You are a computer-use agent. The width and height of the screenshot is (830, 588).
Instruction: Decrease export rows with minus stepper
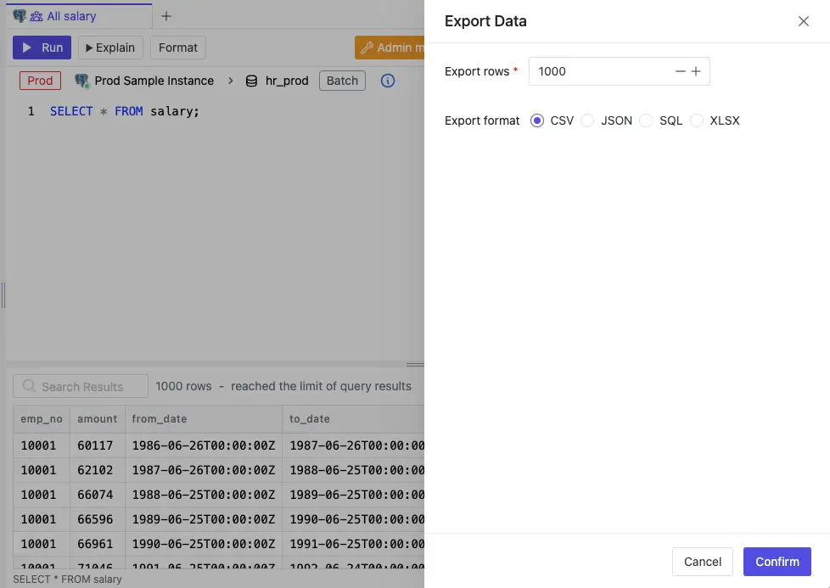pyautogui.click(x=679, y=71)
